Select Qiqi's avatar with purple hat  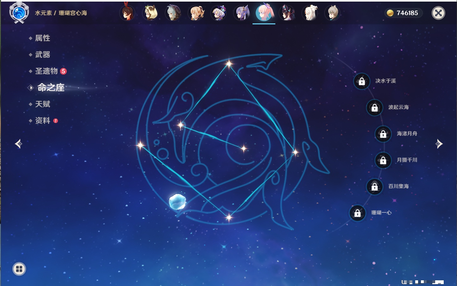click(219, 13)
